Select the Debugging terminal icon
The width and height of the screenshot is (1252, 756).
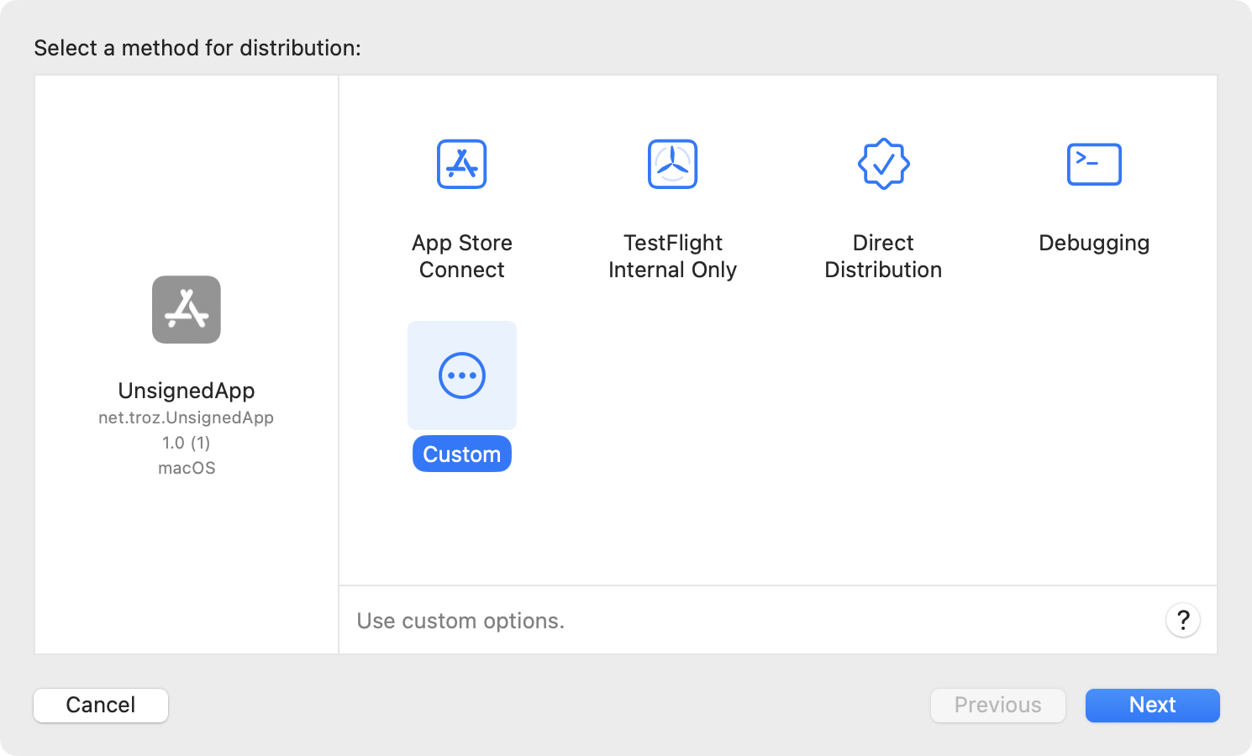1093,164
